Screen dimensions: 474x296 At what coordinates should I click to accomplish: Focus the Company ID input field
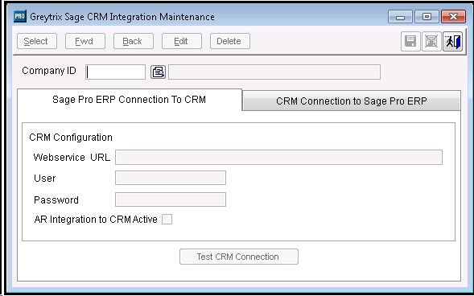point(115,72)
